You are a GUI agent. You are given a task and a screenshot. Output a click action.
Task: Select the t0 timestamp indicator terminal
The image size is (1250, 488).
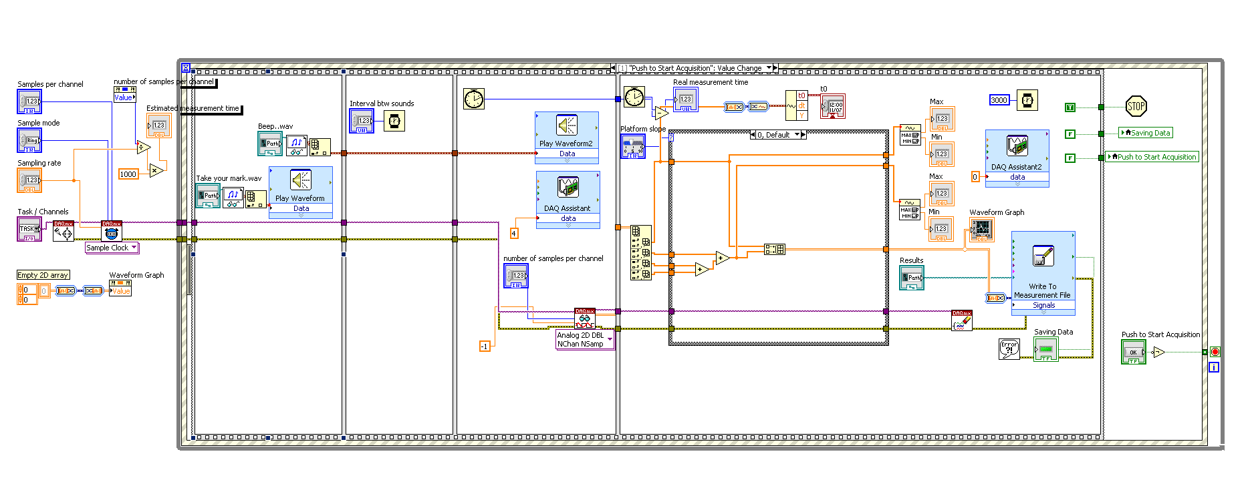[x=833, y=106]
